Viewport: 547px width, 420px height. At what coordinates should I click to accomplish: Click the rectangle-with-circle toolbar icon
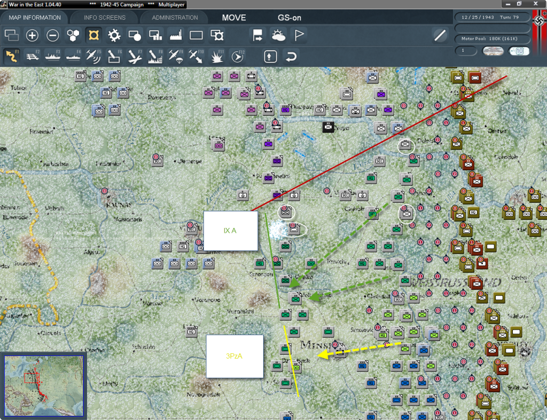pyautogui.click(x=135, y=35)
